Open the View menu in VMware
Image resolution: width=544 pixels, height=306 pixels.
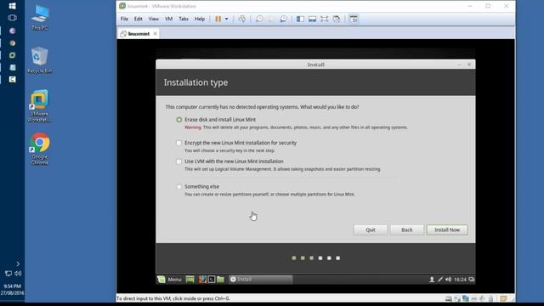click(153, 19)
